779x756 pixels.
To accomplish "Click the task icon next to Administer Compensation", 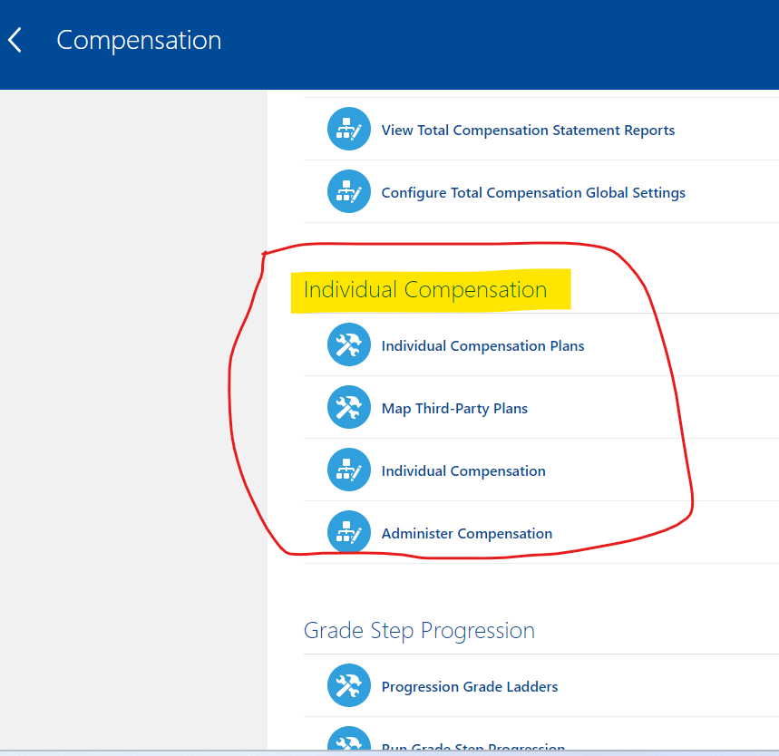I will point(349,532).
